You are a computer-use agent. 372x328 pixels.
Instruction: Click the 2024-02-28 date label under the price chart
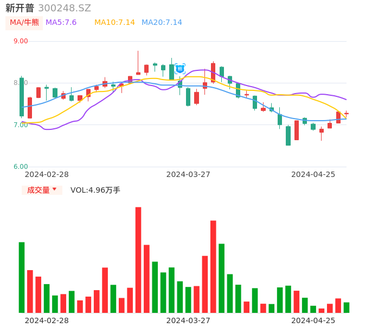point(47,174)
